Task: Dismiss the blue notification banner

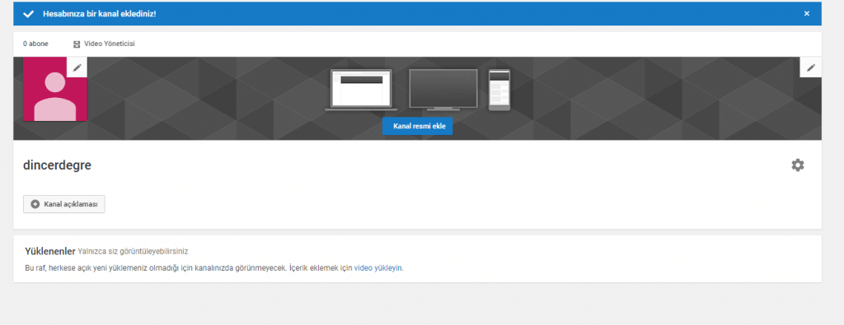Action: point(806,13)
